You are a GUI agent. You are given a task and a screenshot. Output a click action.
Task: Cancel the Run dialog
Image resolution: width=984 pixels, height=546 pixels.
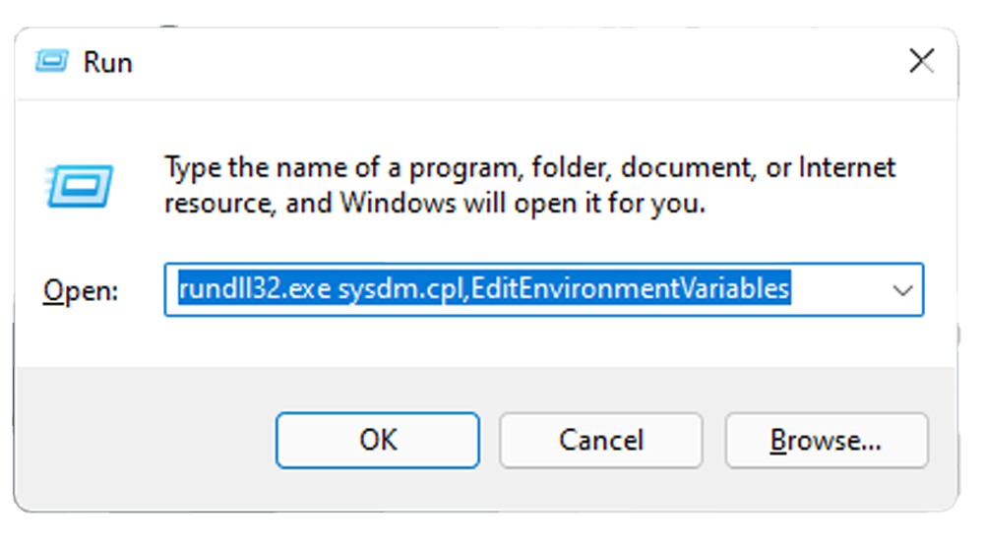pos(600,440)
